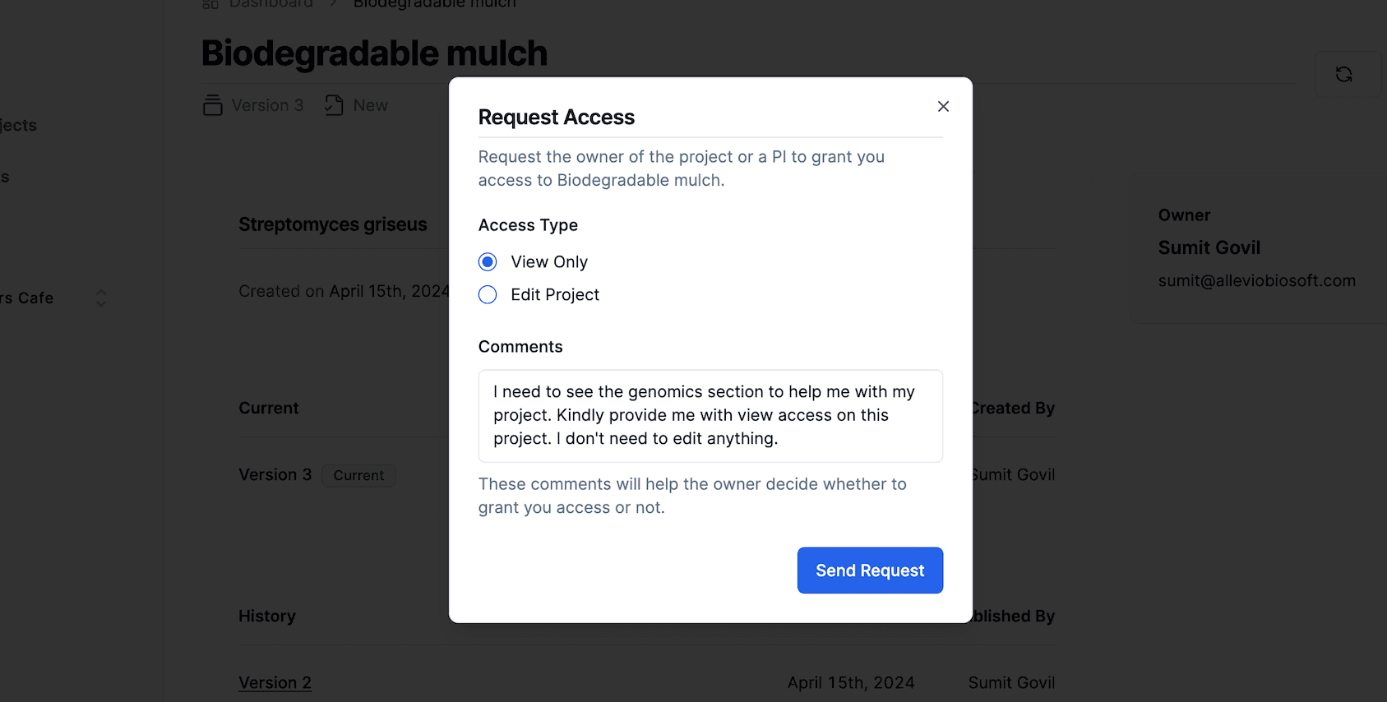
Task: Select the View Only radio button
Action: click(x=488, y=262)
